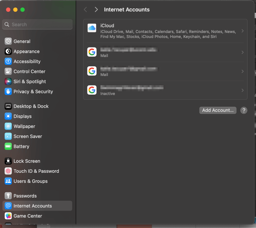This screenshot has height=228, width=256.
Task: Open Displays label in sidebar
Action: [x=23, y=116]
